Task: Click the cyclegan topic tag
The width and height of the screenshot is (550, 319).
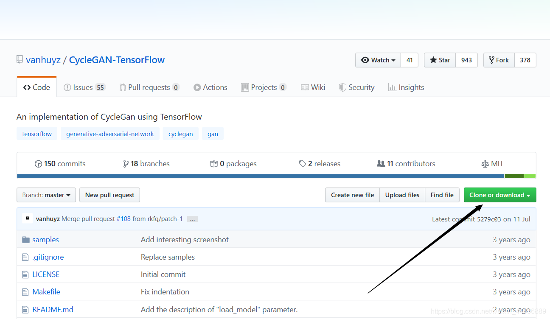Action: [x=181, y=134]
